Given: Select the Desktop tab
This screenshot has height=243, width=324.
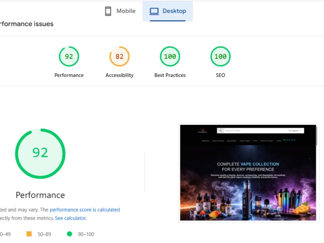Looking at the screenshot, I should [x=168, y=11].
